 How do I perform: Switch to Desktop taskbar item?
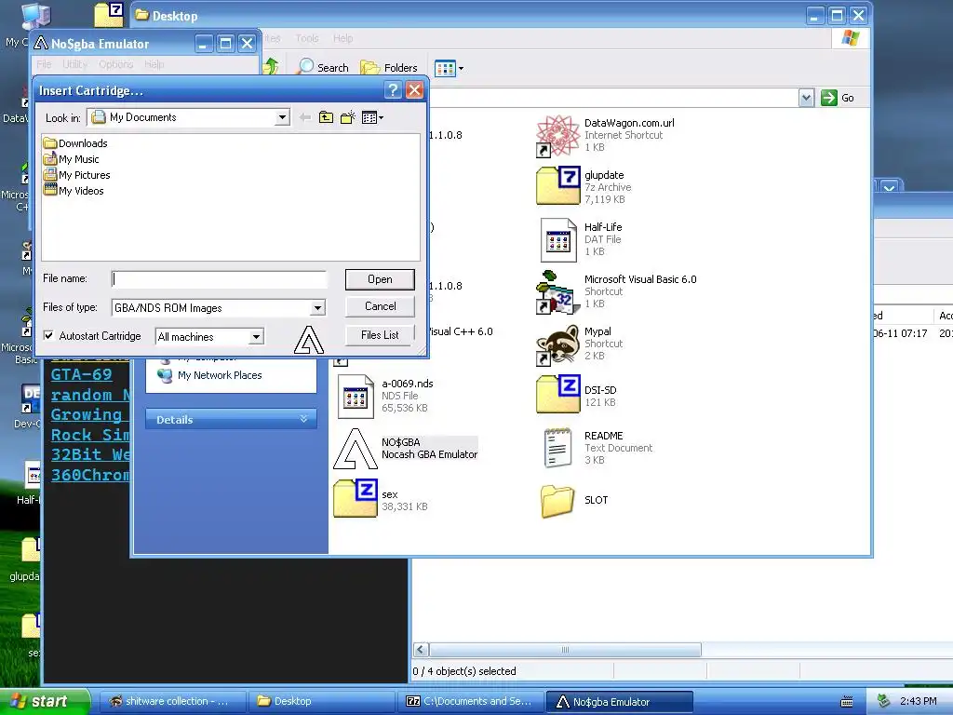click(321, 701)
